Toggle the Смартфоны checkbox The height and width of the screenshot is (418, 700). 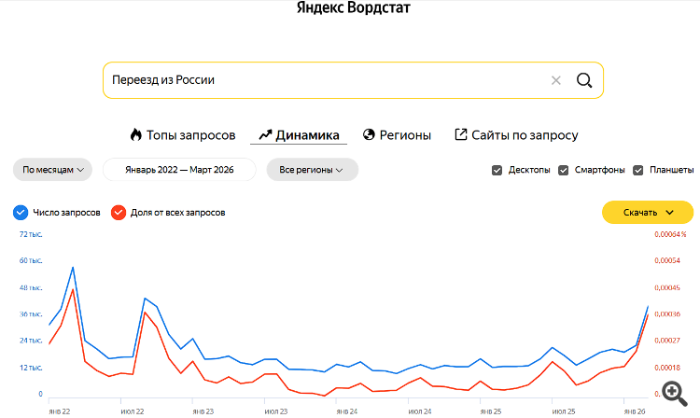pyautogui.click(x=564, y=170)
